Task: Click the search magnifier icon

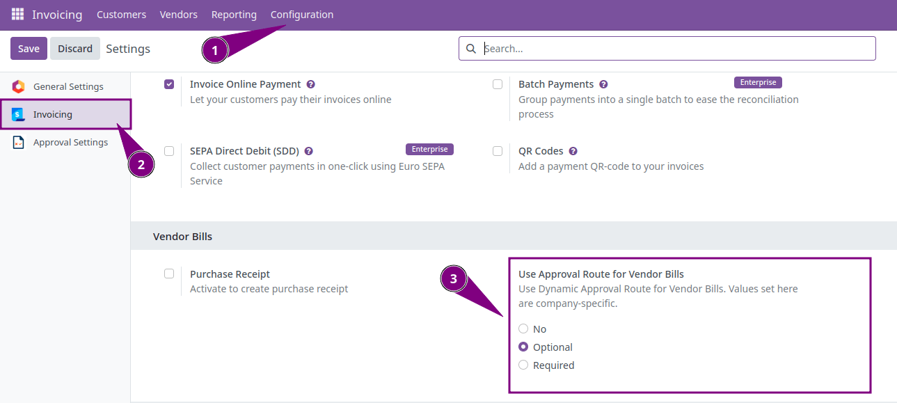Action: pyautogui.click(x=471, y=49)
